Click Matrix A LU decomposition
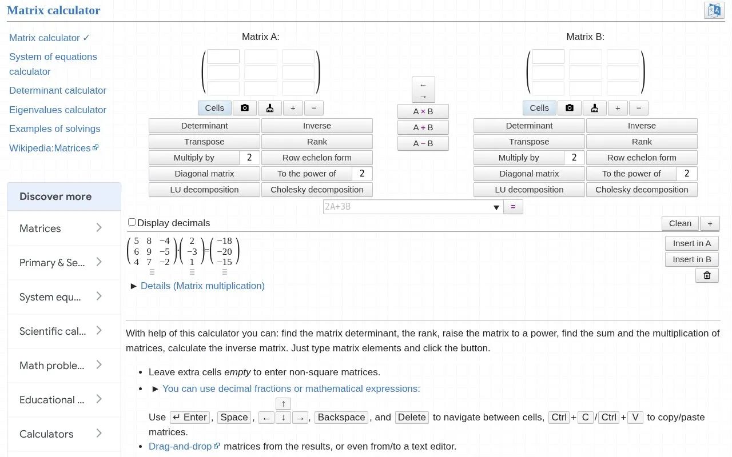The image size is (732, 457). pos(204,190)
